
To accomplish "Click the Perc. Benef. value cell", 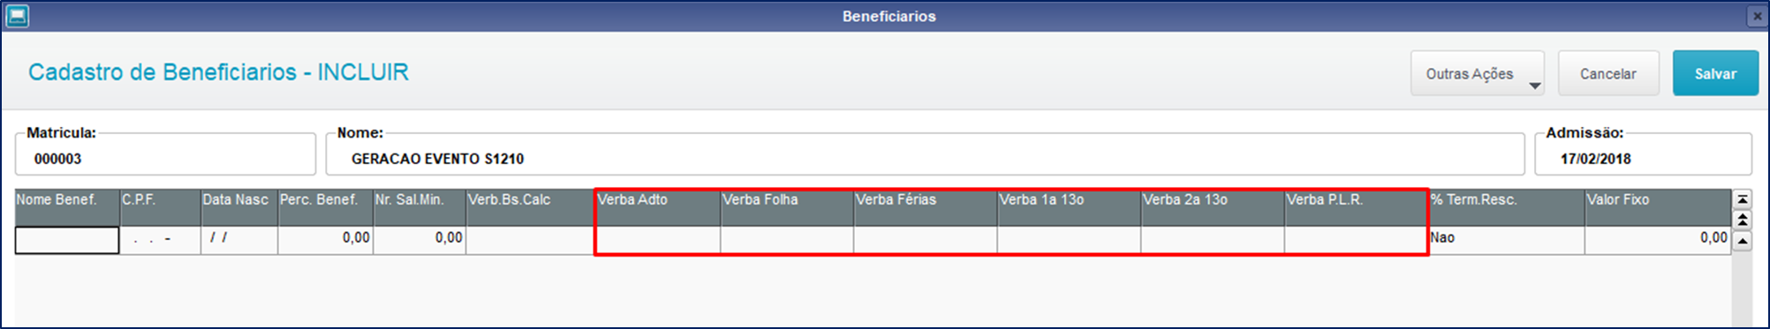I will tap(326, 240).
